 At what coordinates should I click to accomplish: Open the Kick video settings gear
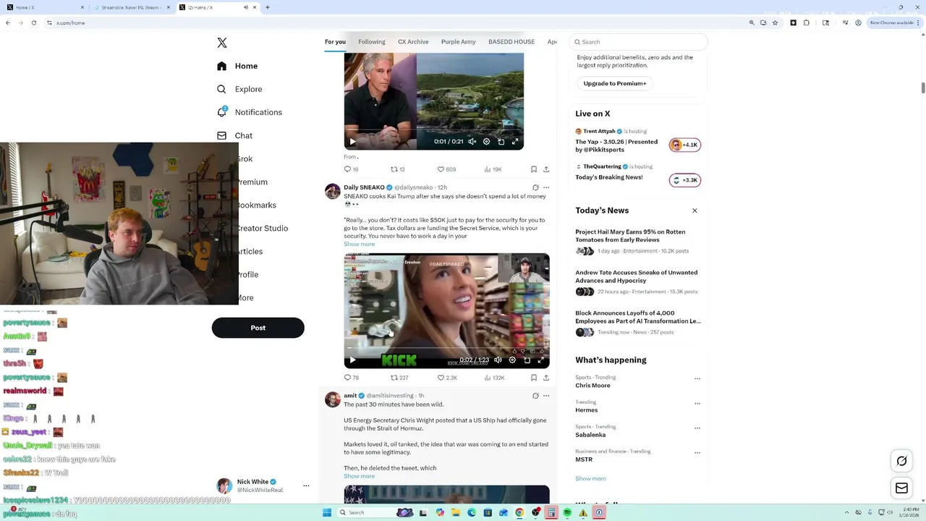tap(512, 360)
